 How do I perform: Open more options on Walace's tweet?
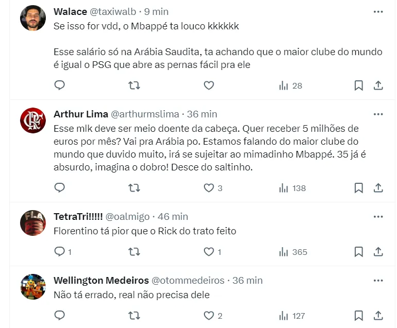click(378, 11)
